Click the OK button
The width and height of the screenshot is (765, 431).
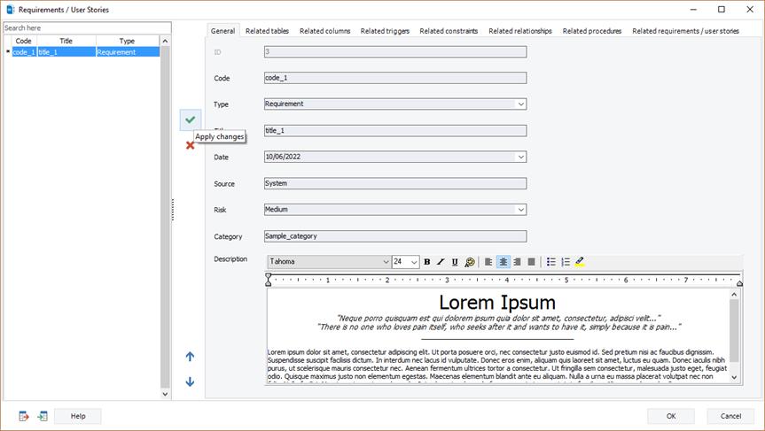click(x=671, y=416)
